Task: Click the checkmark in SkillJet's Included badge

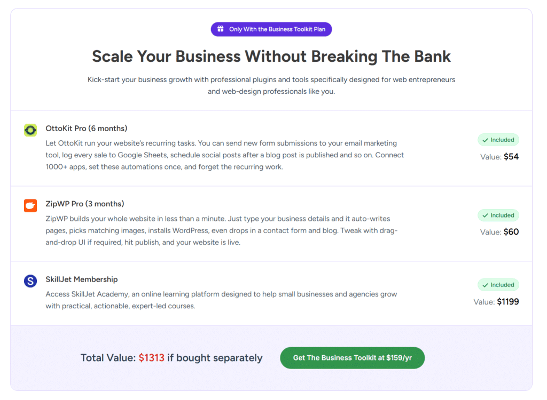Action: (485, 285)
